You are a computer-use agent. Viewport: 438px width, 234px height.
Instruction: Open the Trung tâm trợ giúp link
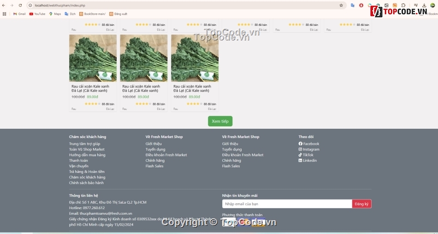pos(84,144)
